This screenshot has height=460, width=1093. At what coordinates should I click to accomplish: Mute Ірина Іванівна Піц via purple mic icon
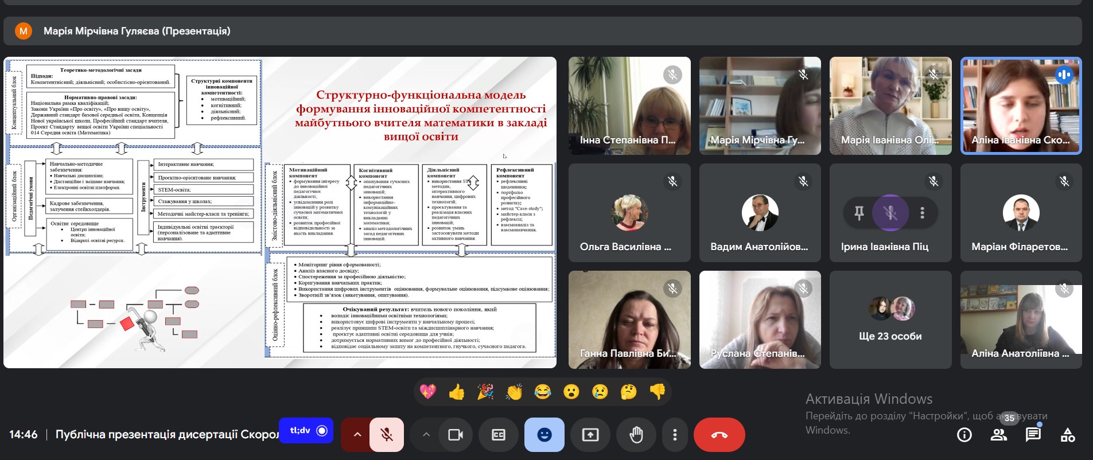click(x=890, y=213)
